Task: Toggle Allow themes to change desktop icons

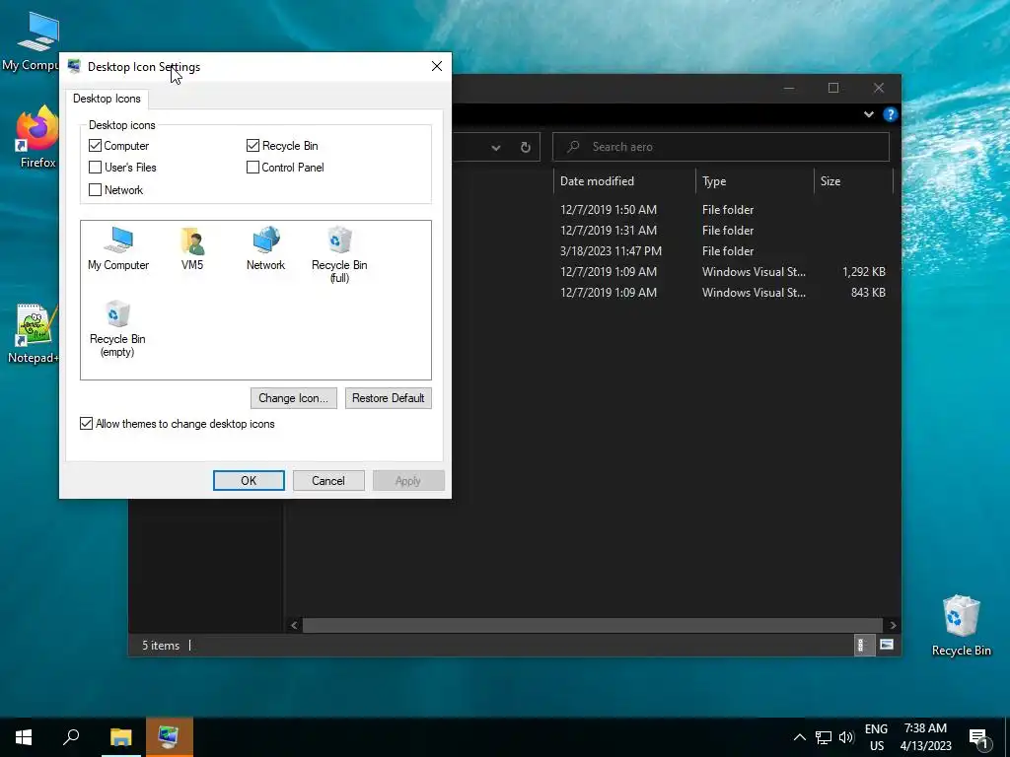Action: coord(87,424)
